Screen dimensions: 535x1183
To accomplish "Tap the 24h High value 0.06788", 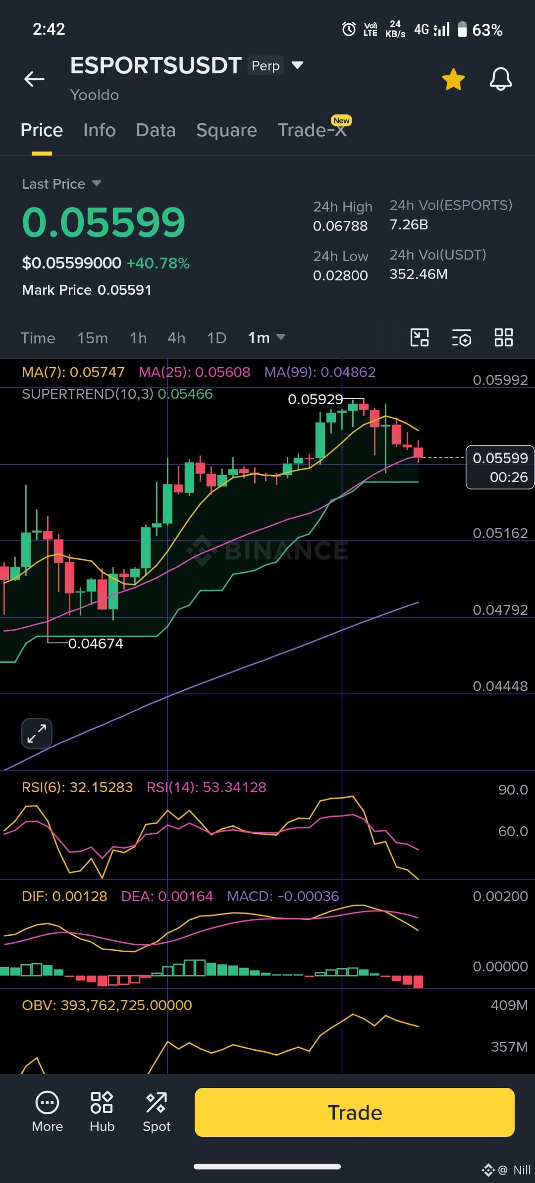I will (340, 226).
